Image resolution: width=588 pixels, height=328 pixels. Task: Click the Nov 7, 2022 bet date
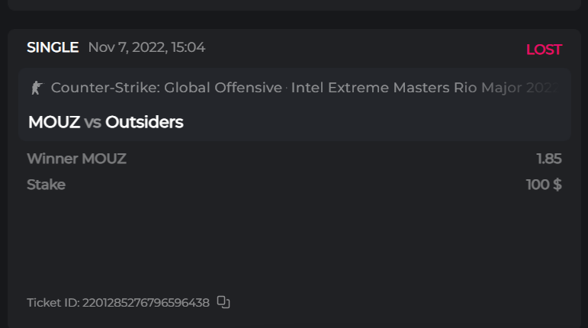click(127, 47)
